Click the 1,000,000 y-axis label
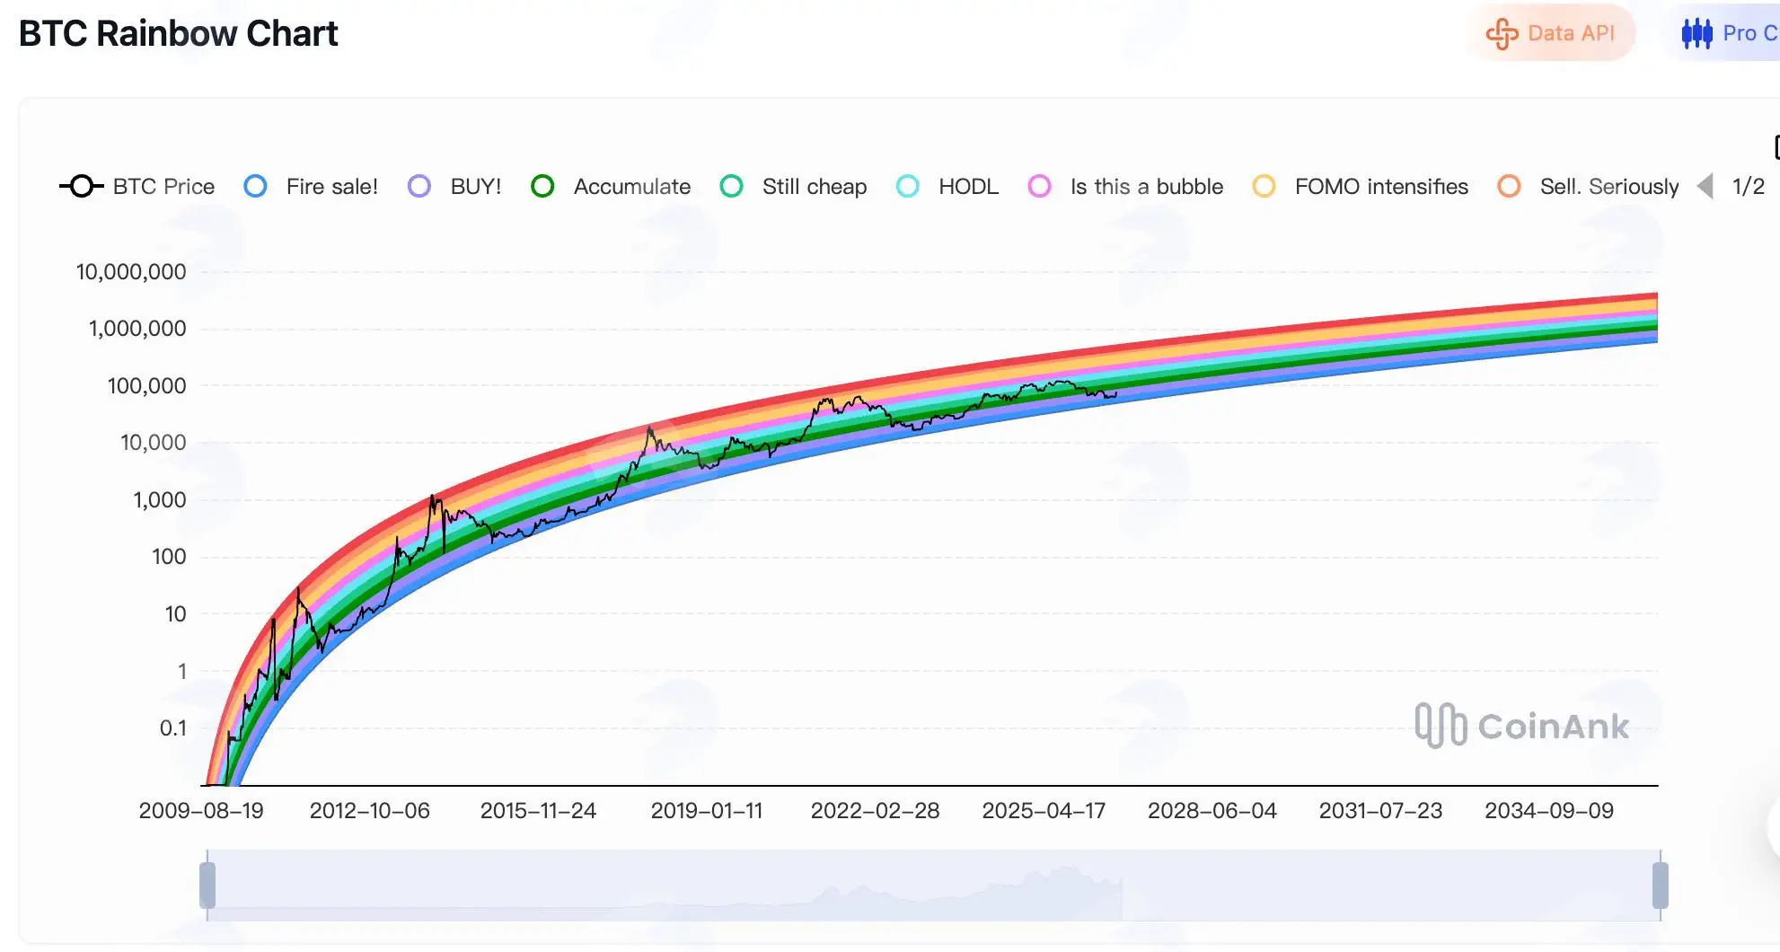Viewport: 1780px width, 952px height. (x=137, y=329)
